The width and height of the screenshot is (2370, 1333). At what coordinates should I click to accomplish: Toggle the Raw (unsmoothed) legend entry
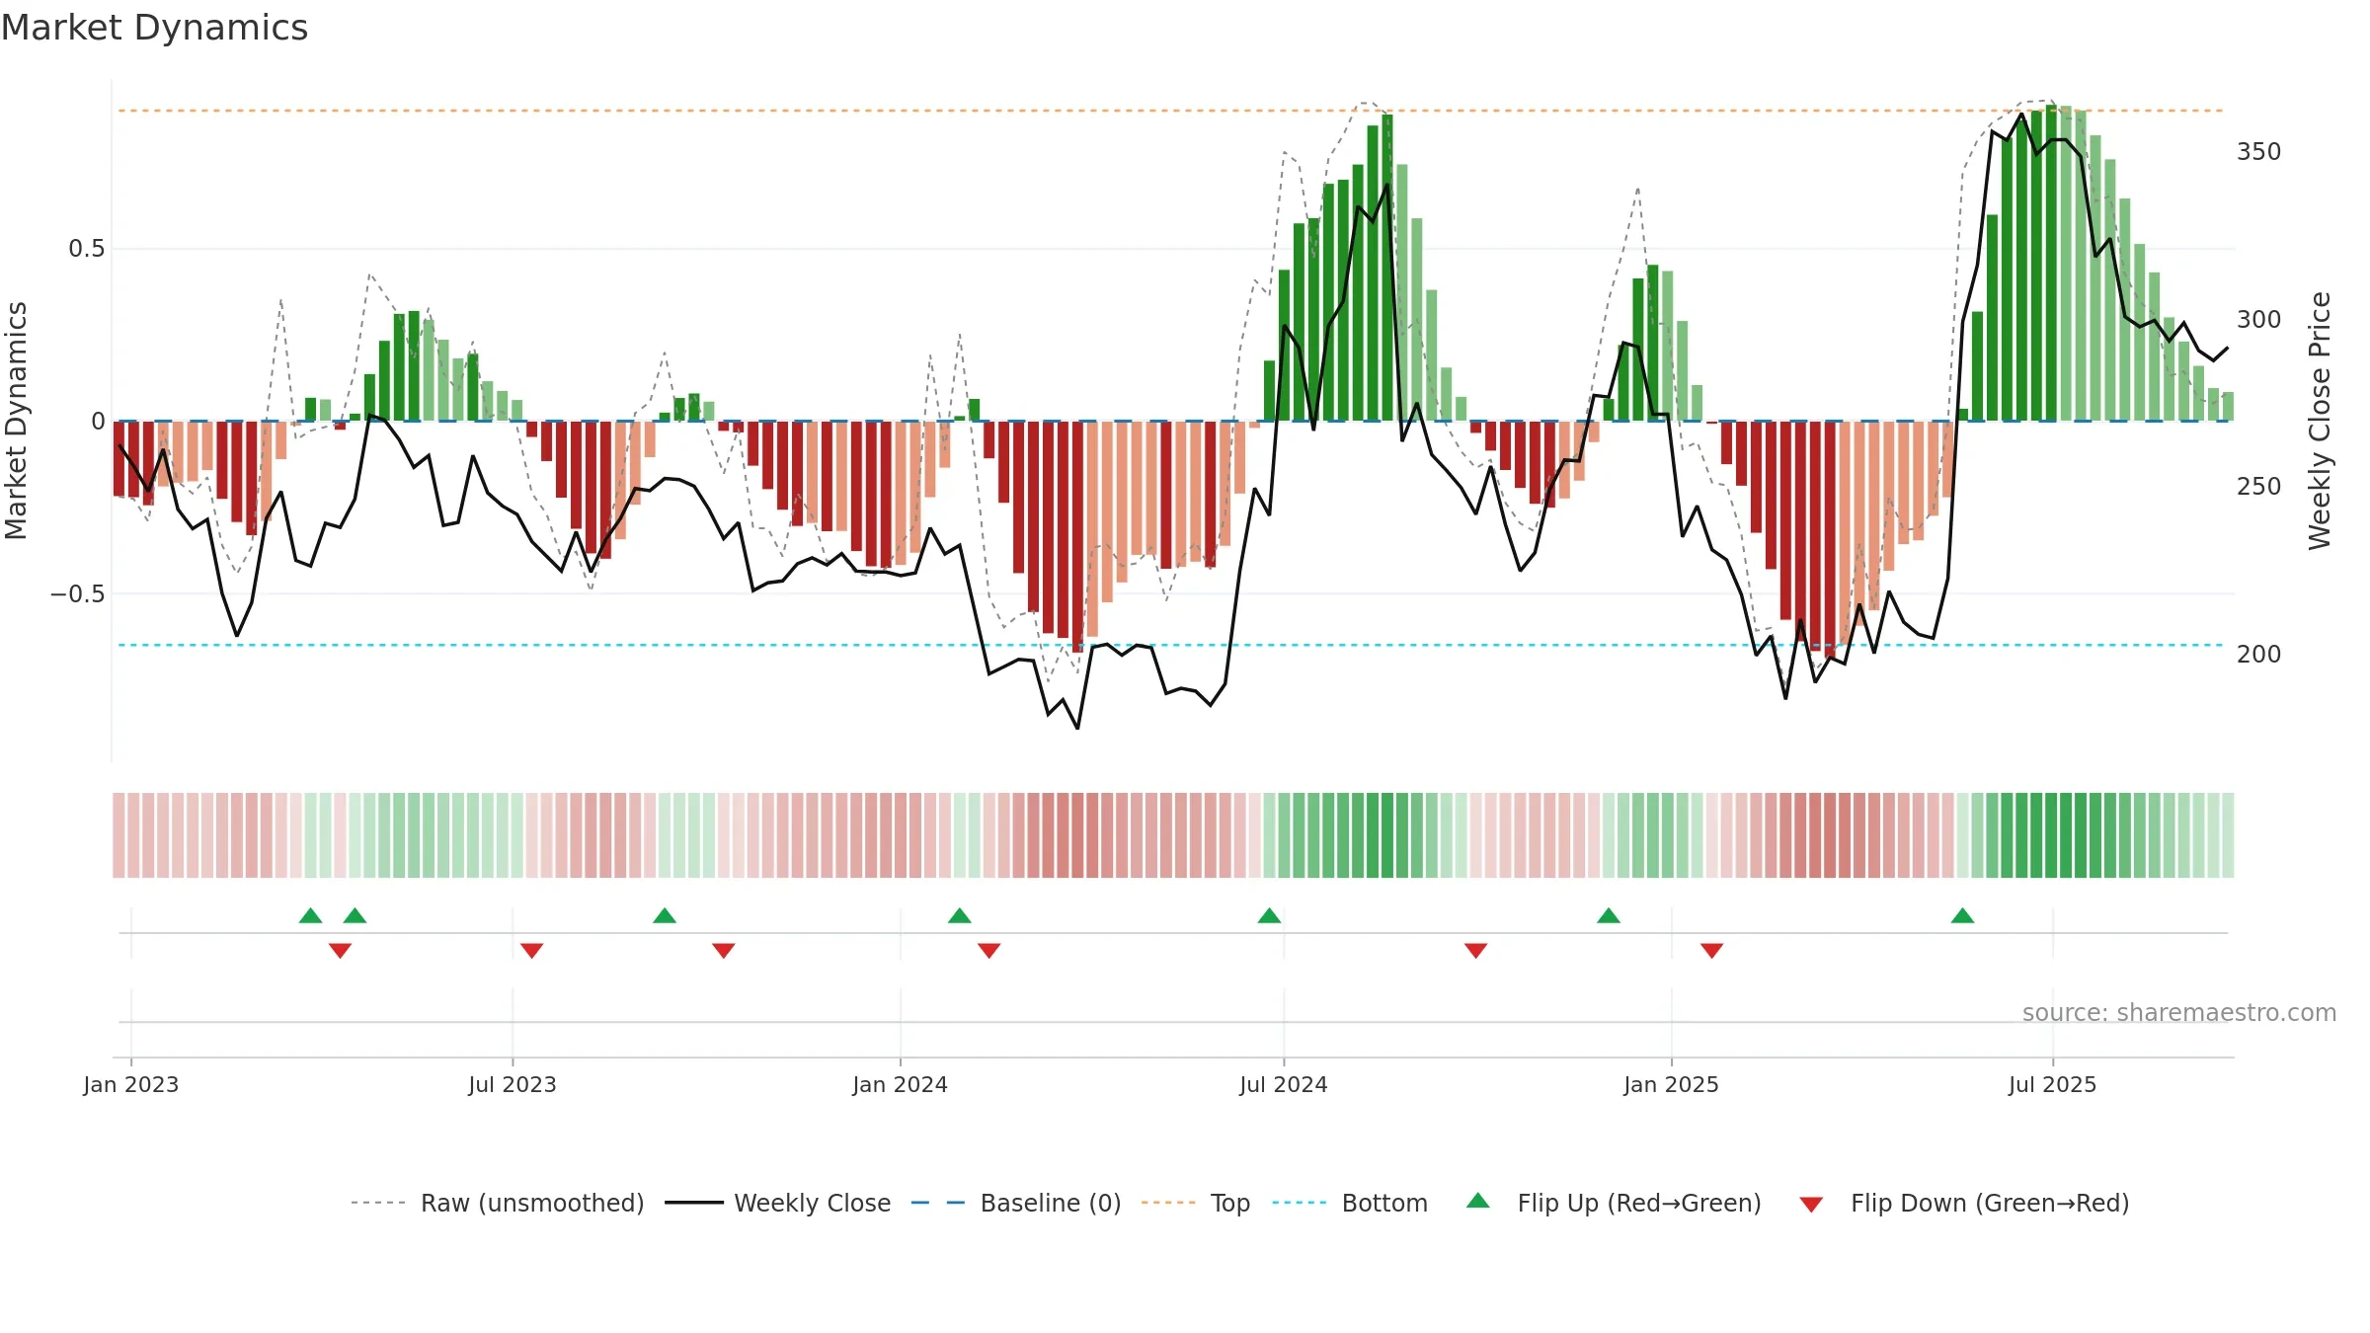pyautogui.click(x=498, y=1203)
